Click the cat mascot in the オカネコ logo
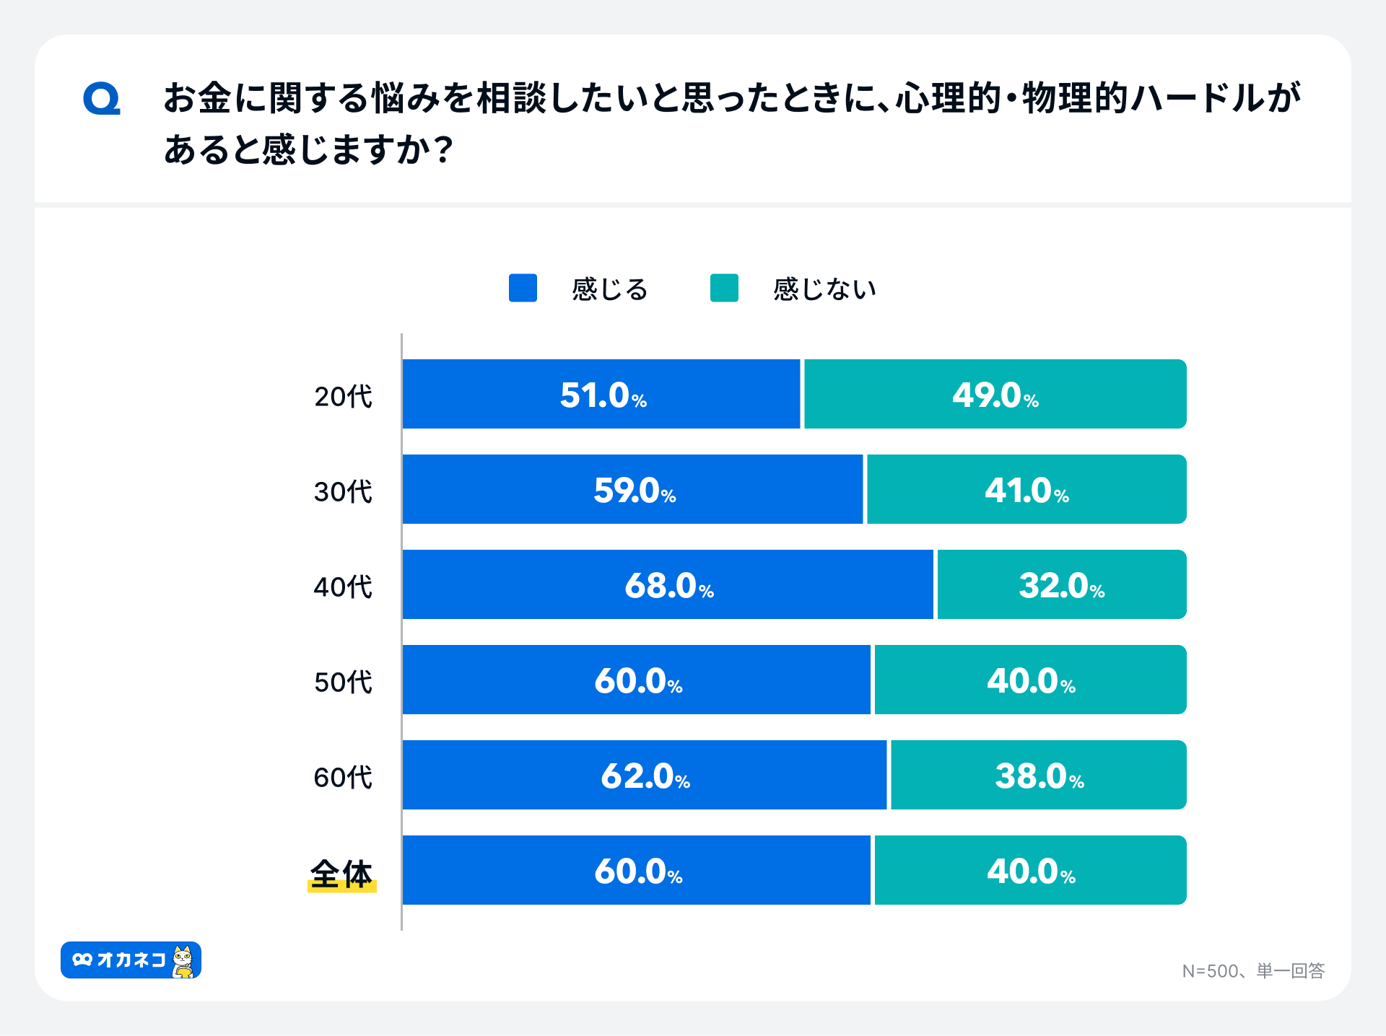Image resolution: width=1386 pixels, height=1036 pixels. (183, 961)
